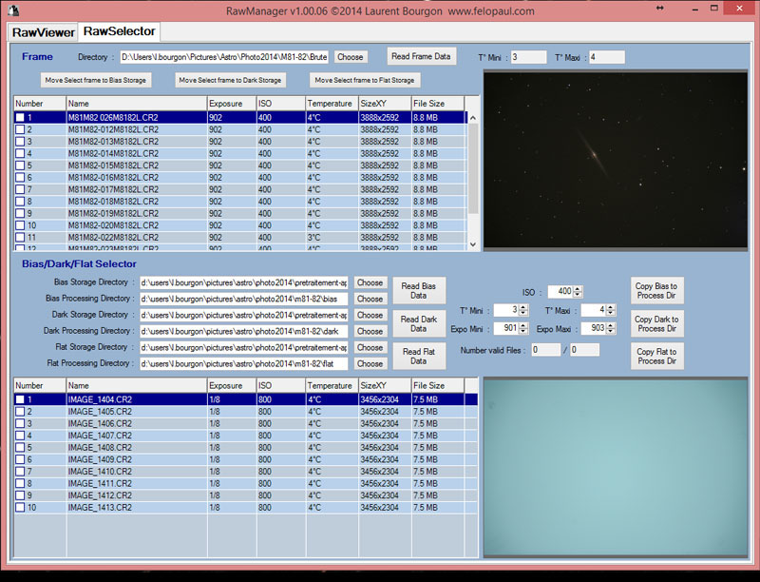Check the box for M81M82-013M8182L.CR2
Screen dimensions: 760x582
click(20, 142)
